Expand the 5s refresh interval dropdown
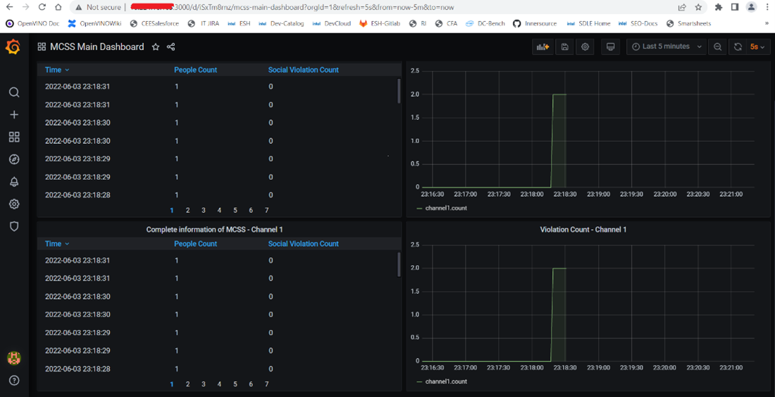This screenshot has width=775, height=397. [x=757, y=47]
